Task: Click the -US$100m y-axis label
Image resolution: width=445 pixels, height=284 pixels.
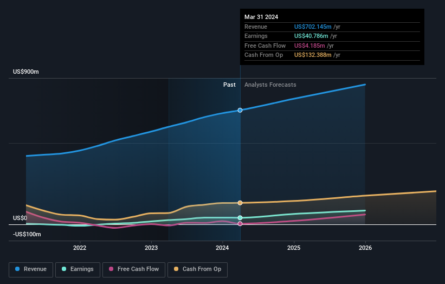Action: tap(27, 234)
